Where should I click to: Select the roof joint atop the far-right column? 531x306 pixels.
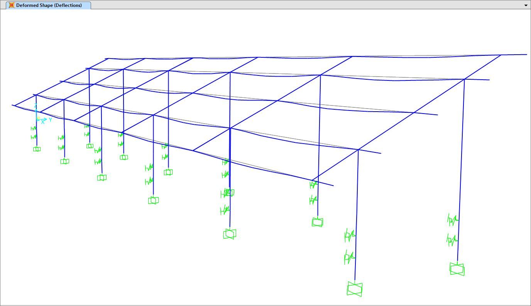pyautogui.click(x=464, y=79)
